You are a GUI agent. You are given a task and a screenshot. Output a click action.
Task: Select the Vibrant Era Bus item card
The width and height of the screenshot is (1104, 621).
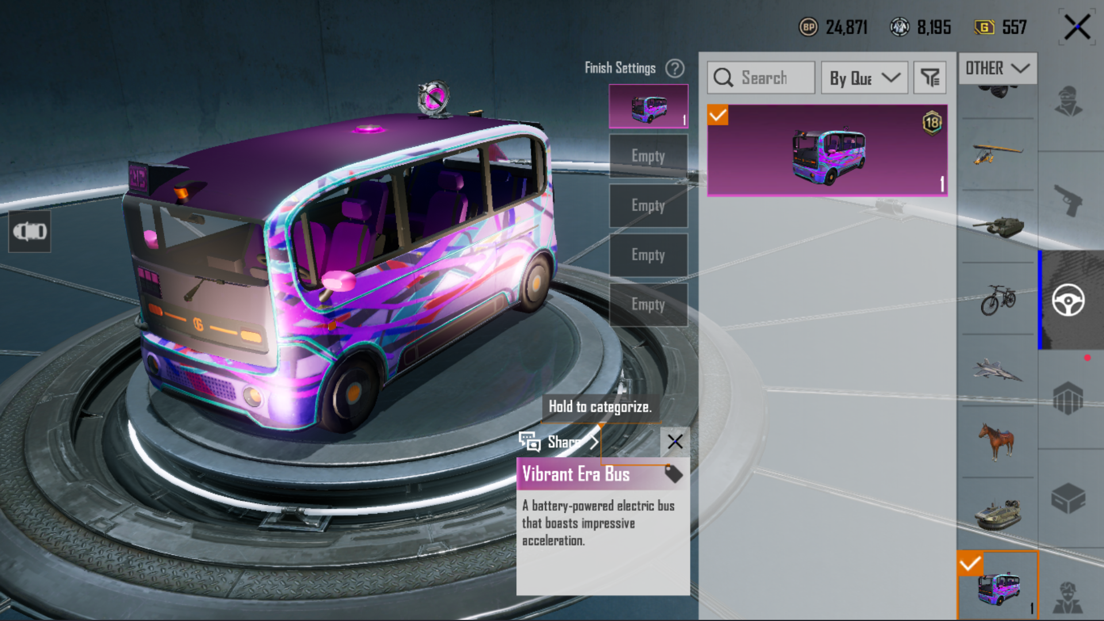(x=827, y=151)
